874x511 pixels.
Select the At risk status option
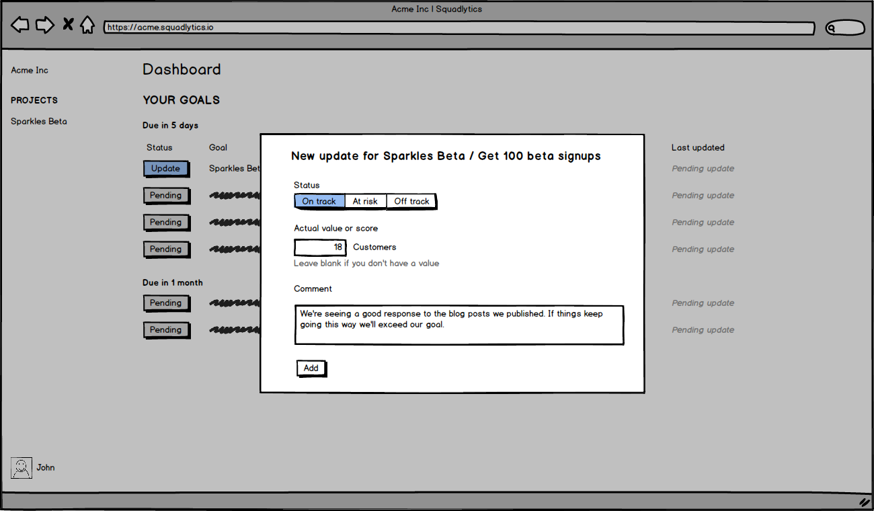(365, 200)
